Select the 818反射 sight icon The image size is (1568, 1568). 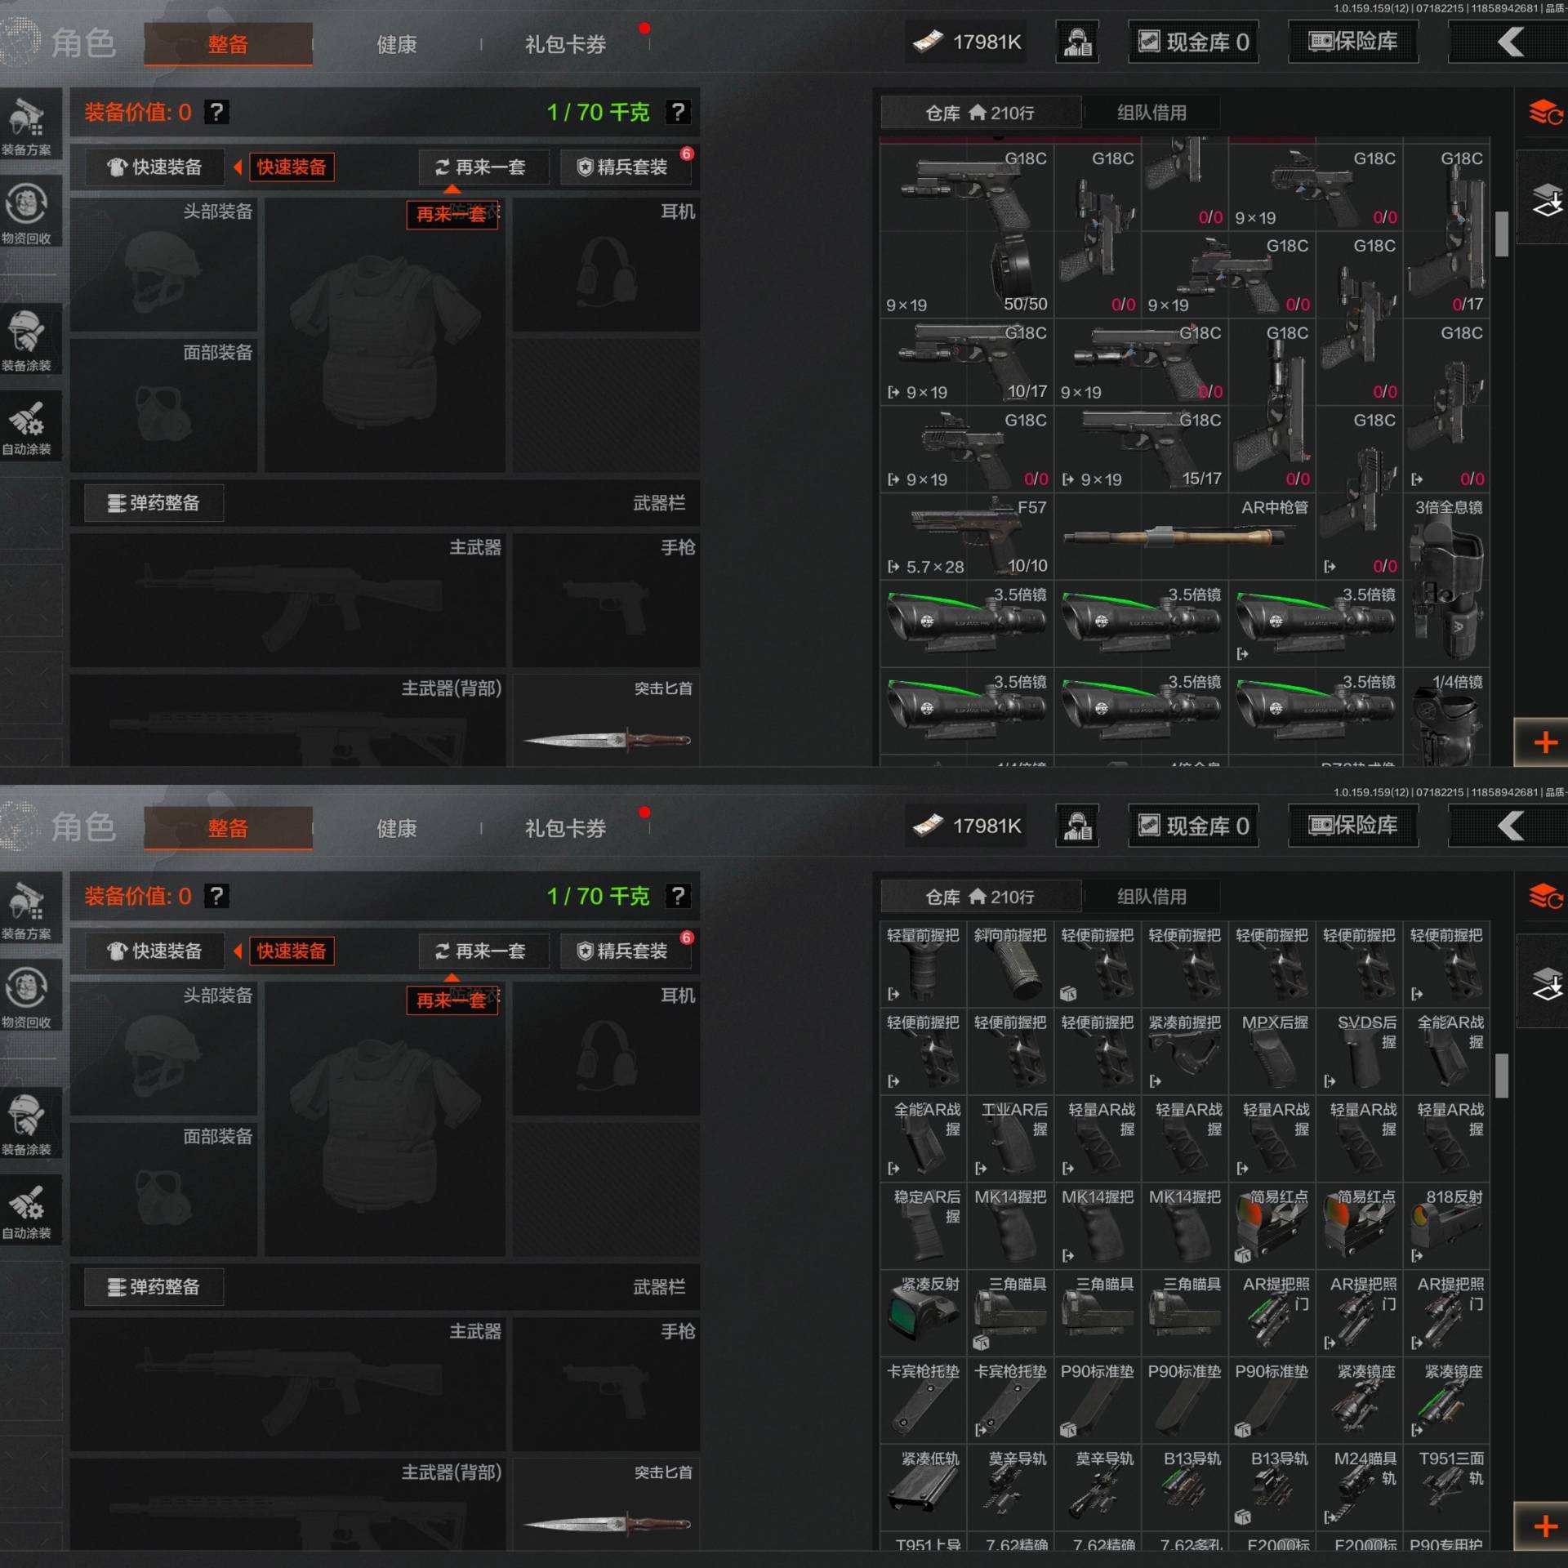1446,1224
